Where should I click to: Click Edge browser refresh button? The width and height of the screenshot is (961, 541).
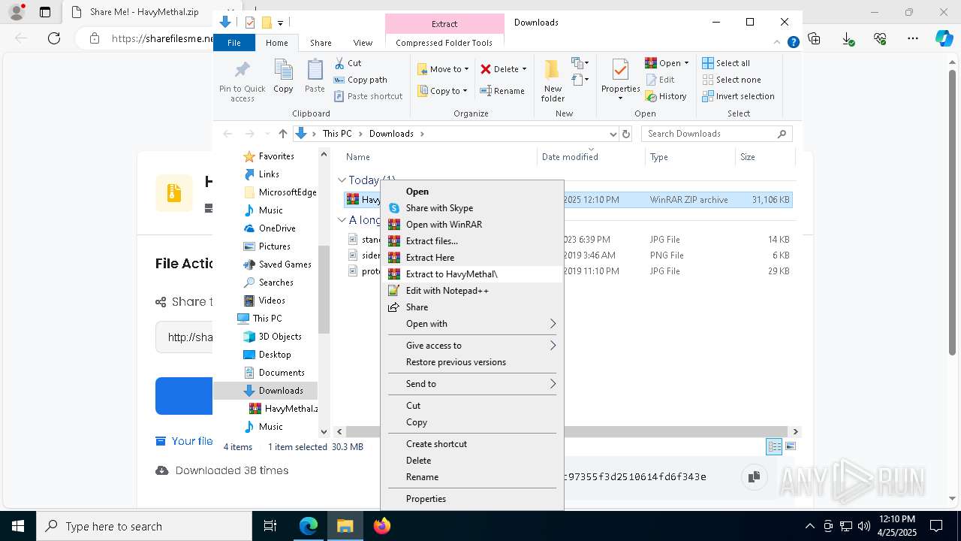54,38
